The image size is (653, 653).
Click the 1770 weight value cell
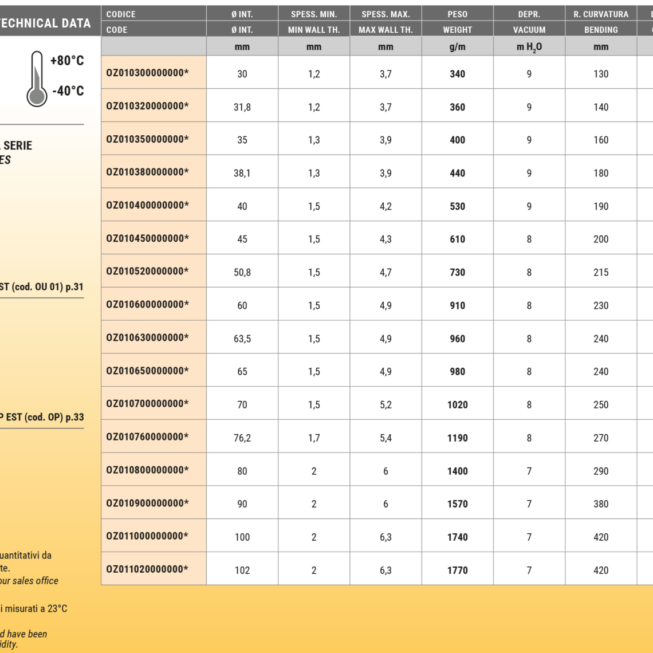[457, 570]
